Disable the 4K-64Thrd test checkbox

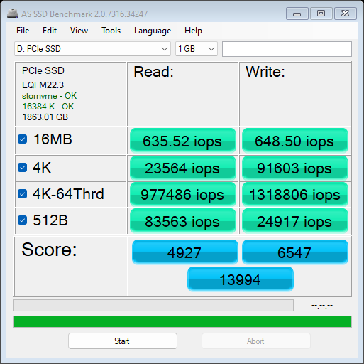23,194
